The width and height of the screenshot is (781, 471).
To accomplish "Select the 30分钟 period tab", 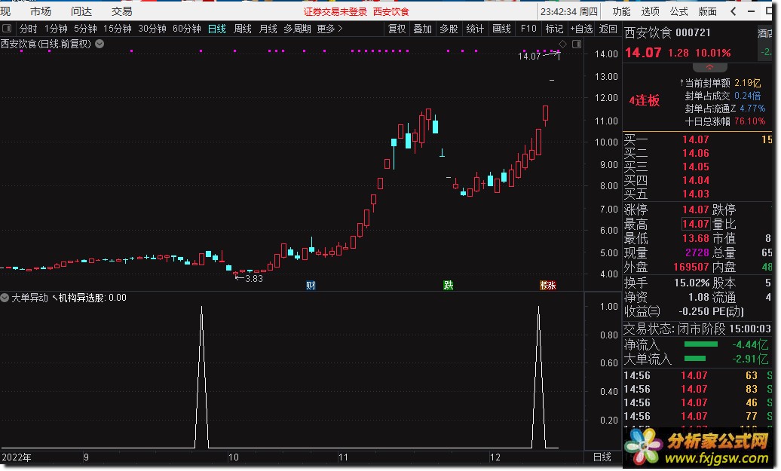I will click(152, 29).
